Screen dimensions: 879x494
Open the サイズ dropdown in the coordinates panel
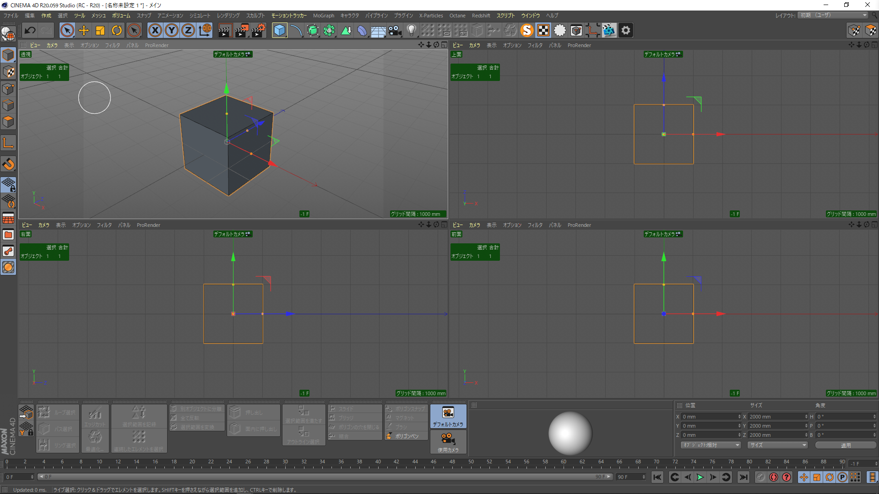(777, 445)
